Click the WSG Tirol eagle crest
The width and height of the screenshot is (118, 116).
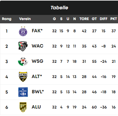click(x=23, y=62)
